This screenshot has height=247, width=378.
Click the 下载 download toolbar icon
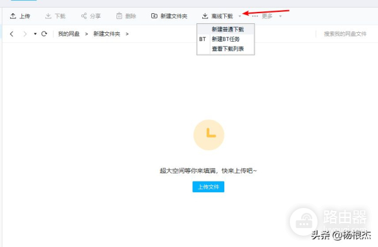click(49, 16)
